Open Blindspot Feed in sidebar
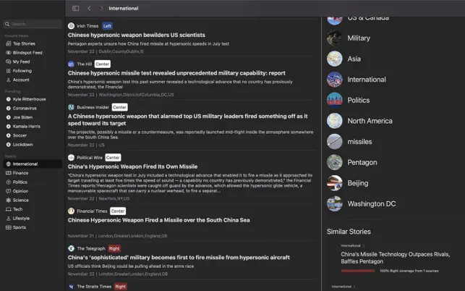This screenshot has width=465, height=291. [24, 53]
